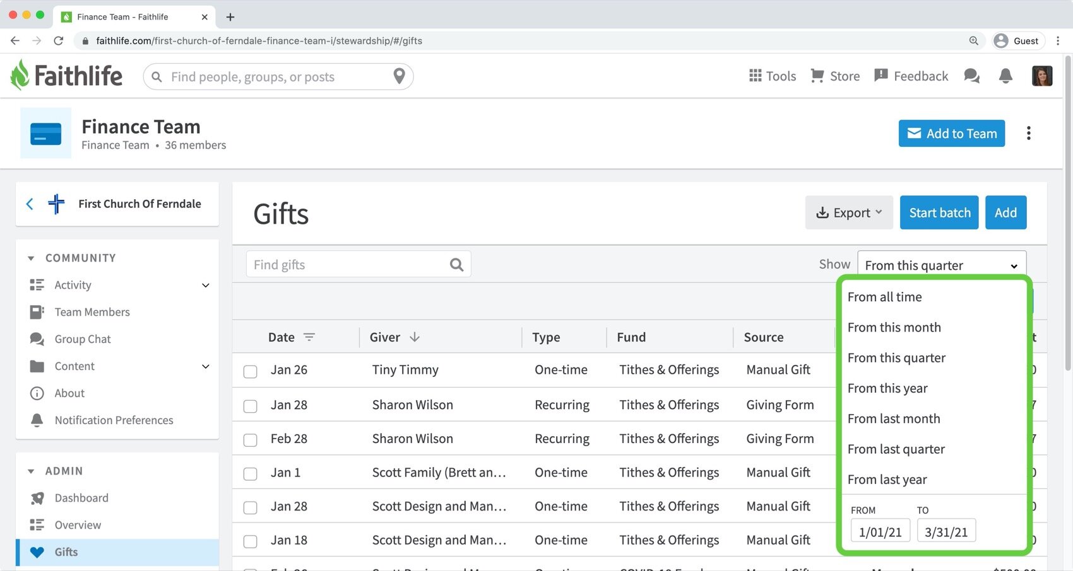The image size is (1073, 571).
Task: Open the admin Dashboard
Action: 81,498
